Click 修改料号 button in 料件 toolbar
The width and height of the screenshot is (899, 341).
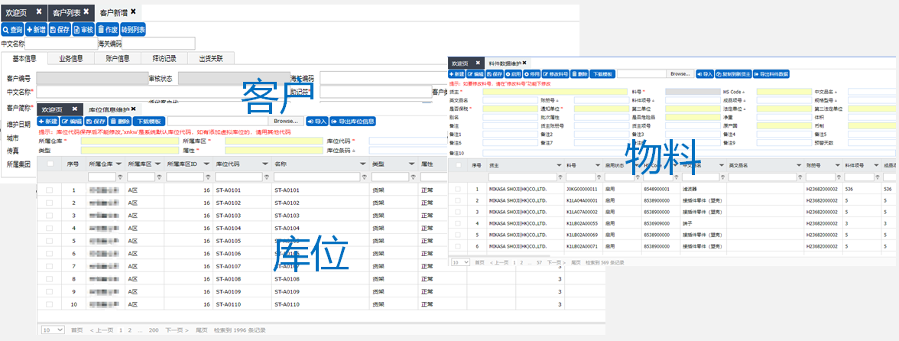(556, 74)
